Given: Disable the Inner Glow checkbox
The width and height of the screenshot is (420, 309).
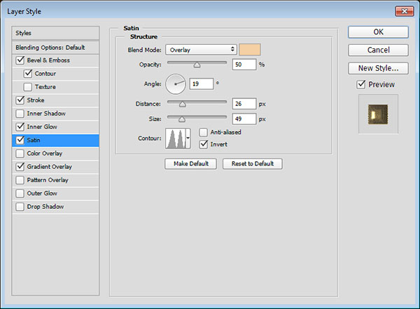Looking at the screenshot, I should pyautogui.click(x=20, y=127).
